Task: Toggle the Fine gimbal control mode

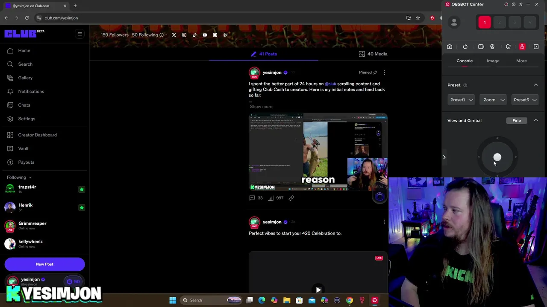Action: click(x=517, y=121)
